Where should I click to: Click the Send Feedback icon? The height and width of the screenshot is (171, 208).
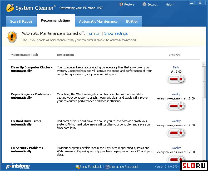click(x=77, y=167)
